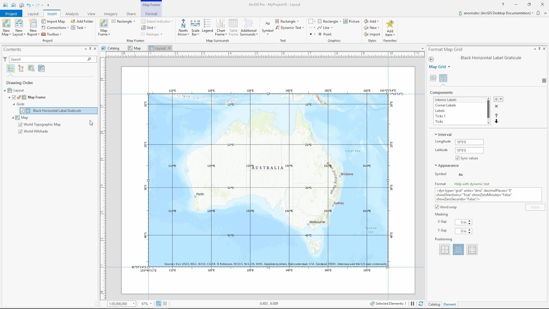Open the Element tab at bottom right
The image size is (549, 309).
coord(449,304)
